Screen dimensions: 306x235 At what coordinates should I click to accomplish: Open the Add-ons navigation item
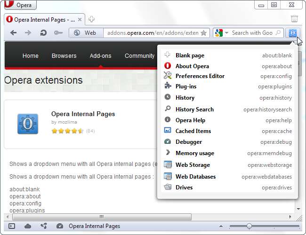click(x=100, y=56)
